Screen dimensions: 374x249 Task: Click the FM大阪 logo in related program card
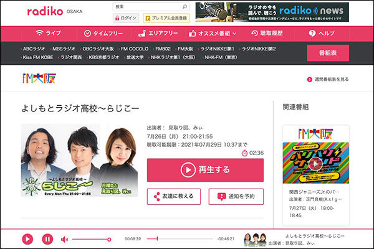click(315, 134)
